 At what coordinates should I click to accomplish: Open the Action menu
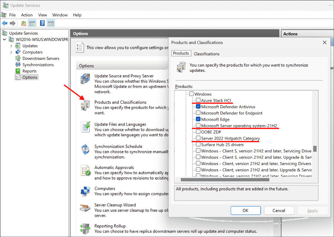pyautogui.click(x=27, y=15)
